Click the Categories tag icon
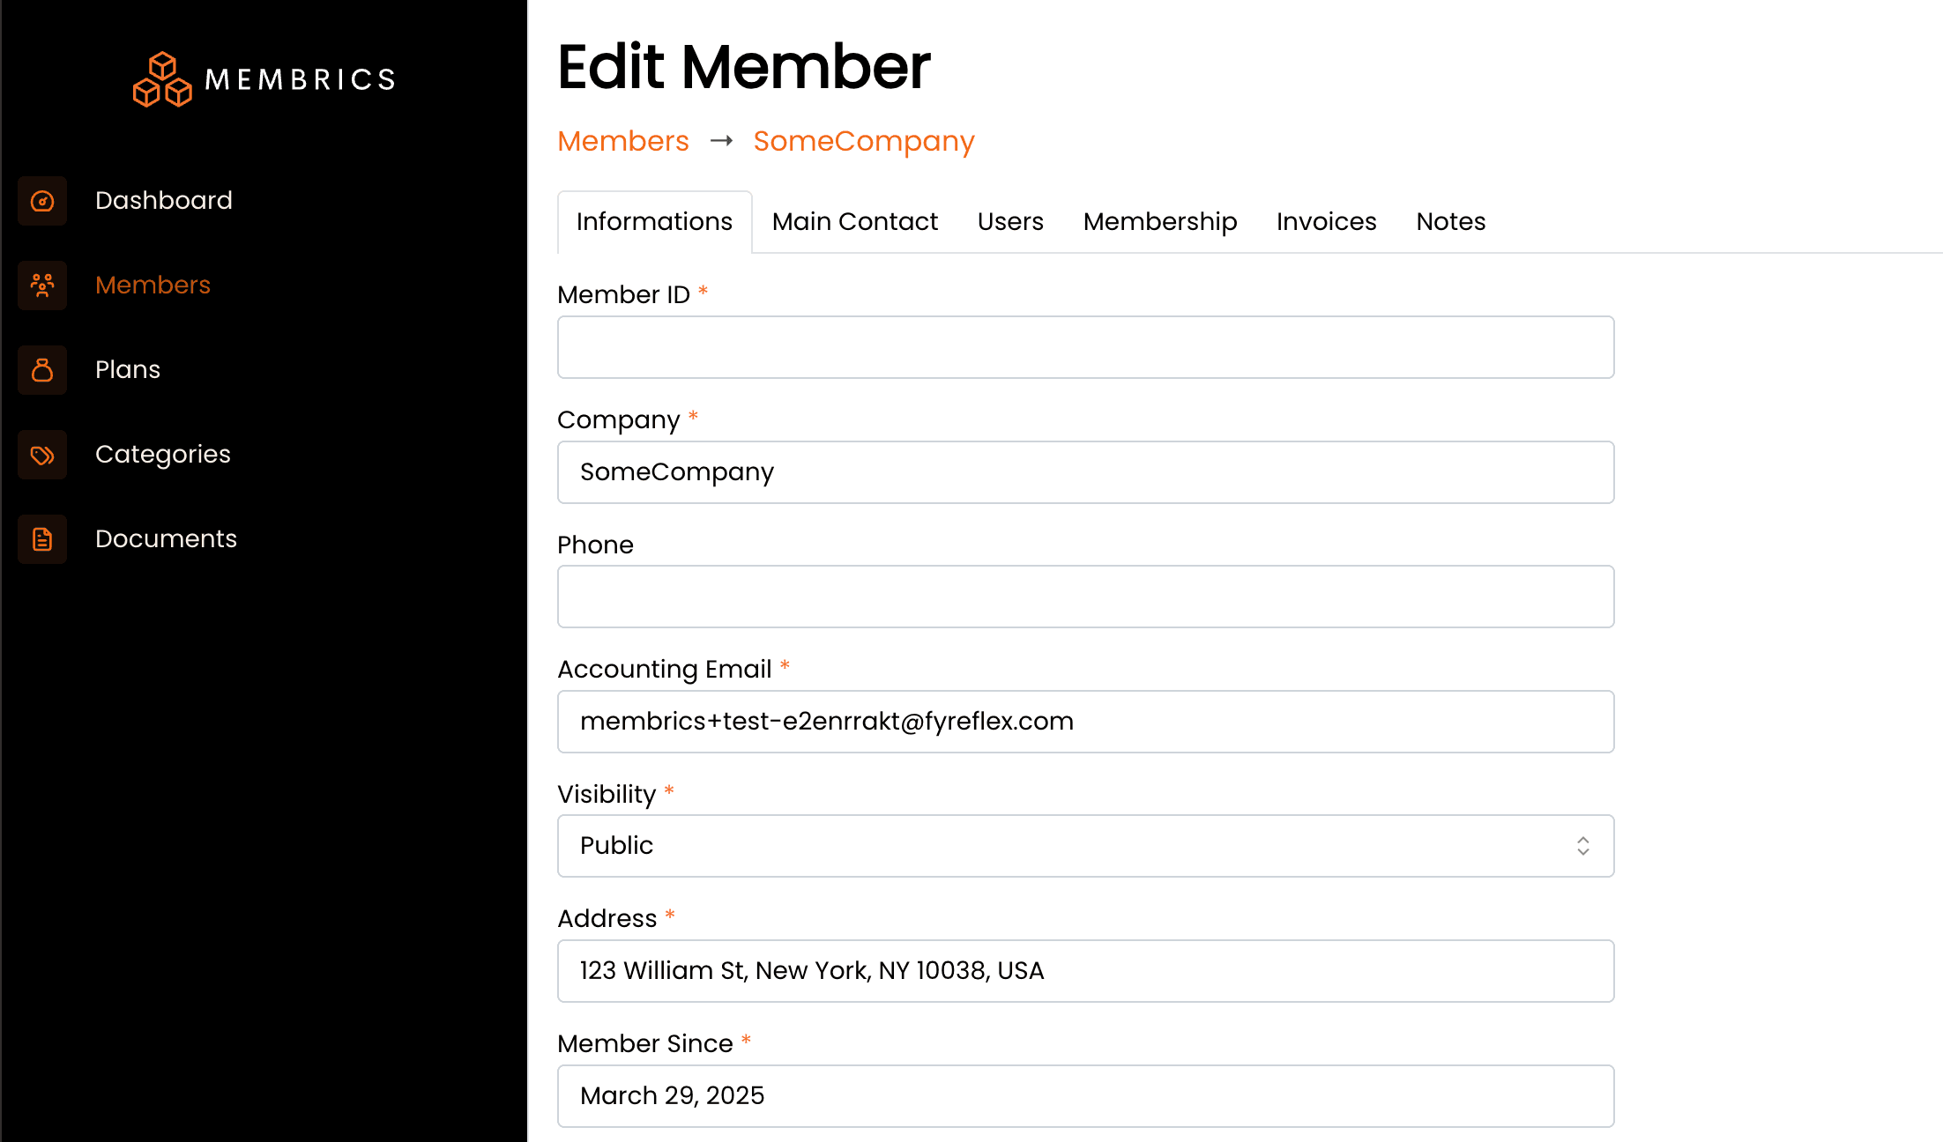Image resolution: width=1943 pixels, height=1142 pixels. (42, 455)
